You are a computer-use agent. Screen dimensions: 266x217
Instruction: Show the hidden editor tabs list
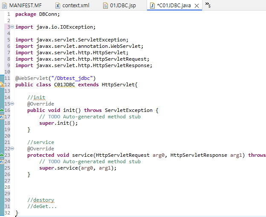pyautogui.click(x=208, y=5)
